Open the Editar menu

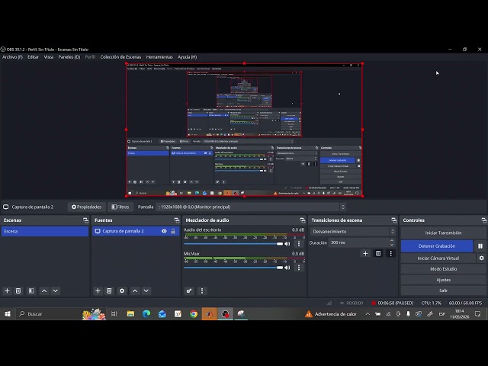point(33,57)
